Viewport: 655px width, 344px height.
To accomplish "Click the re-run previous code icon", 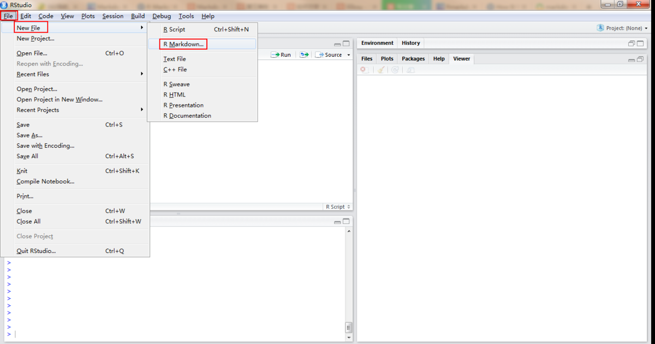I will pos(304,55).
